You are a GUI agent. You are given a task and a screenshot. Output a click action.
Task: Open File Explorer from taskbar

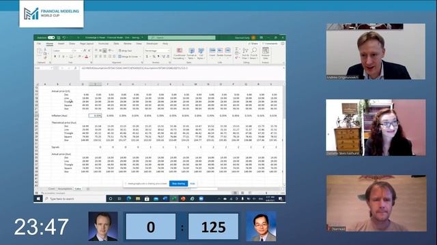(138, 199)
